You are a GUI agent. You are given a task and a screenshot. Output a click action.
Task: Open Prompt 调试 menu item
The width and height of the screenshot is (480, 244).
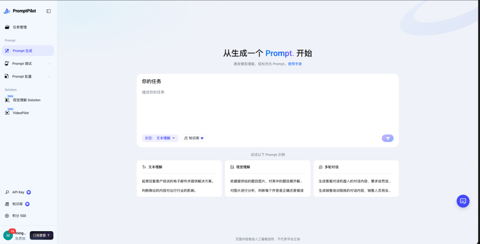click(28, 63)
